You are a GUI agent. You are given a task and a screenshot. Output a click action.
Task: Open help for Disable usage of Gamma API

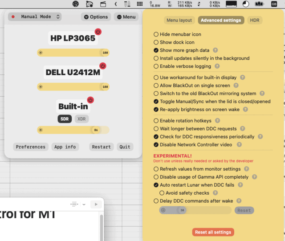(254, 177)
